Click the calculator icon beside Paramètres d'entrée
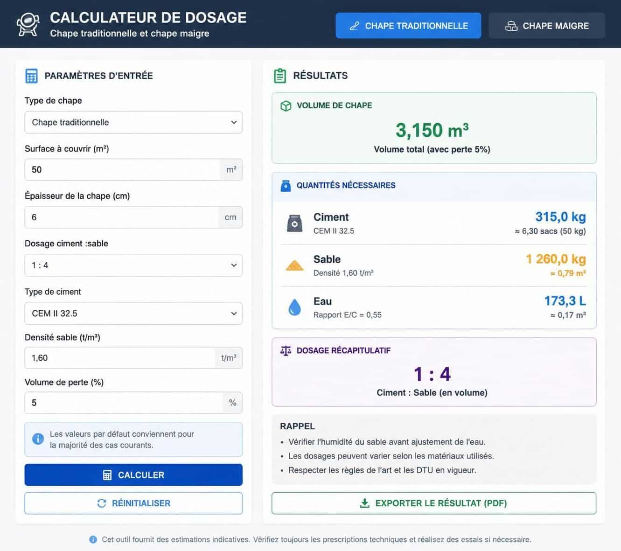 tap(31, 76)
